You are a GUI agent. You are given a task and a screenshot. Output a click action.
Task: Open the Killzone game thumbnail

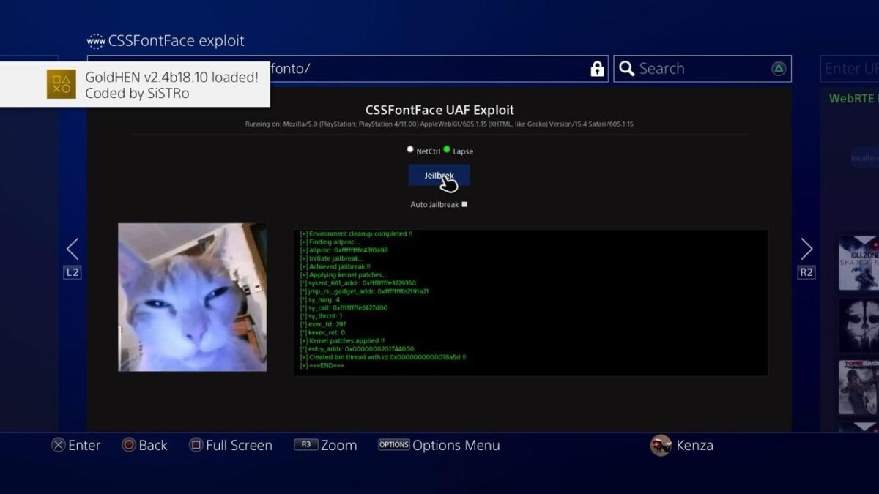[x=858, y=262]
